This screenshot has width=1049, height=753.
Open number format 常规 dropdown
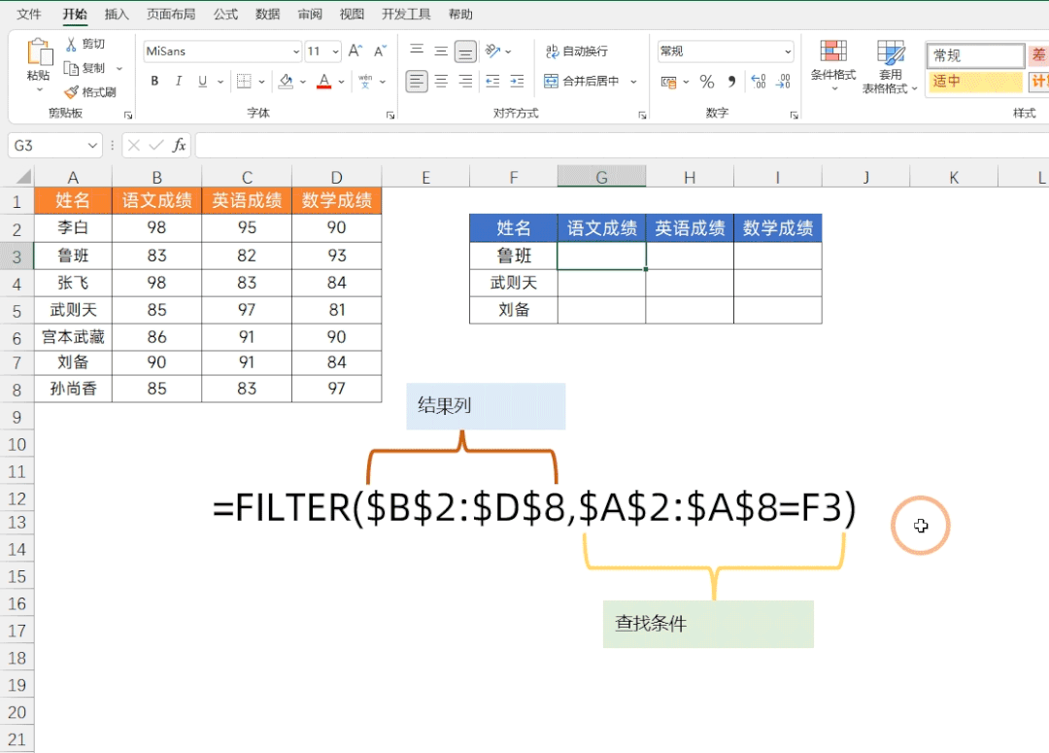click(x=788, y=51)
